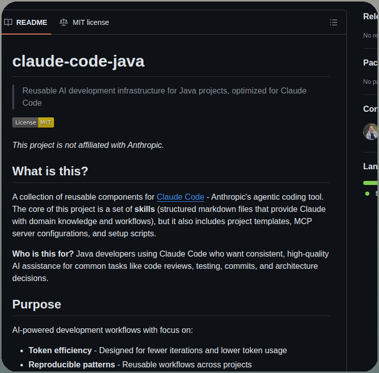Click the green languages progress bar
Viewport: 379px width, 373px height.
(370, 183)
